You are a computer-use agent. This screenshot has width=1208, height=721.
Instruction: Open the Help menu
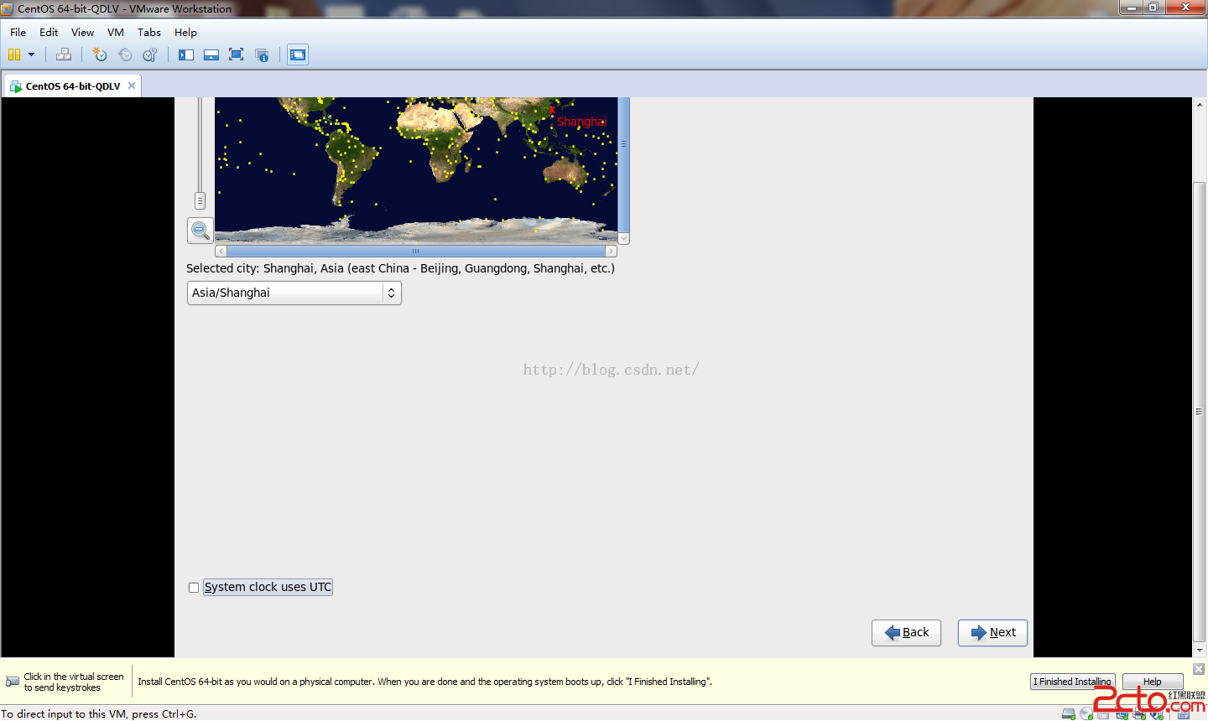click(x=185, y=32)
